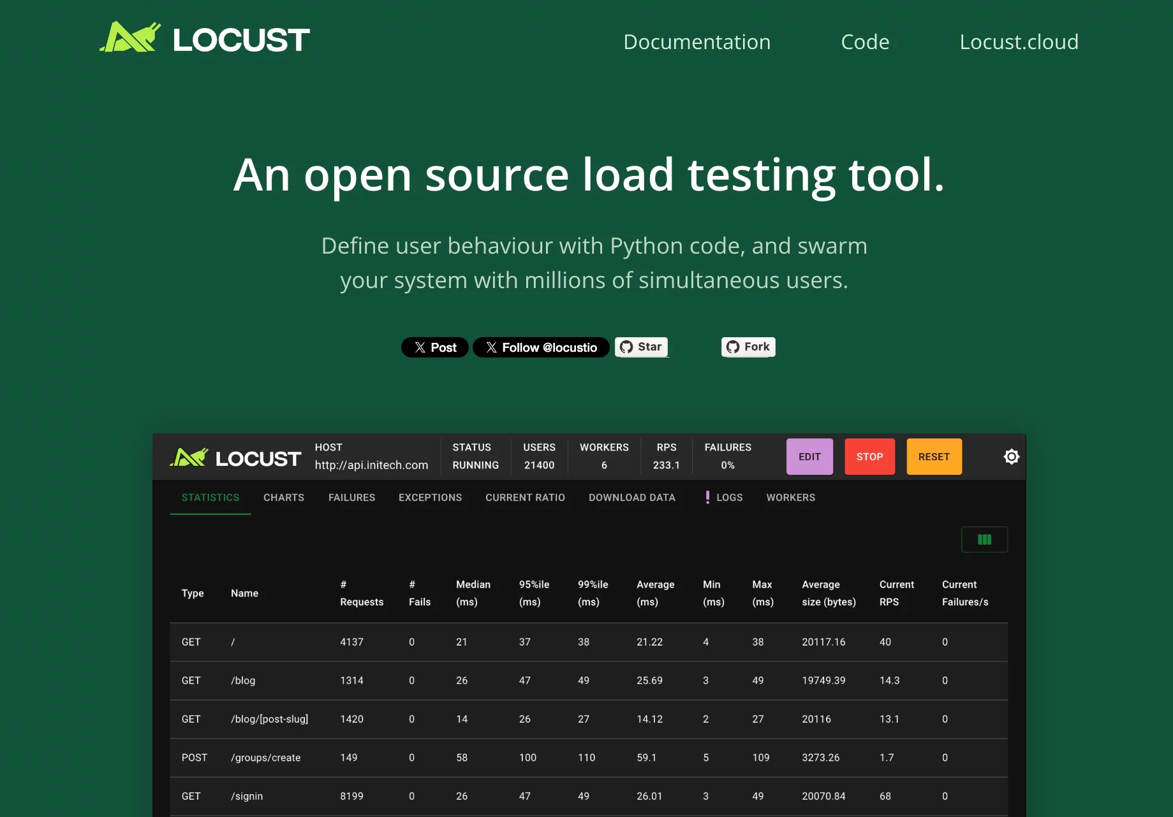The height and width of the screenshot is (817, 1173).
Task: Select the Exceptions tab
Action: (x=430, y=498)
